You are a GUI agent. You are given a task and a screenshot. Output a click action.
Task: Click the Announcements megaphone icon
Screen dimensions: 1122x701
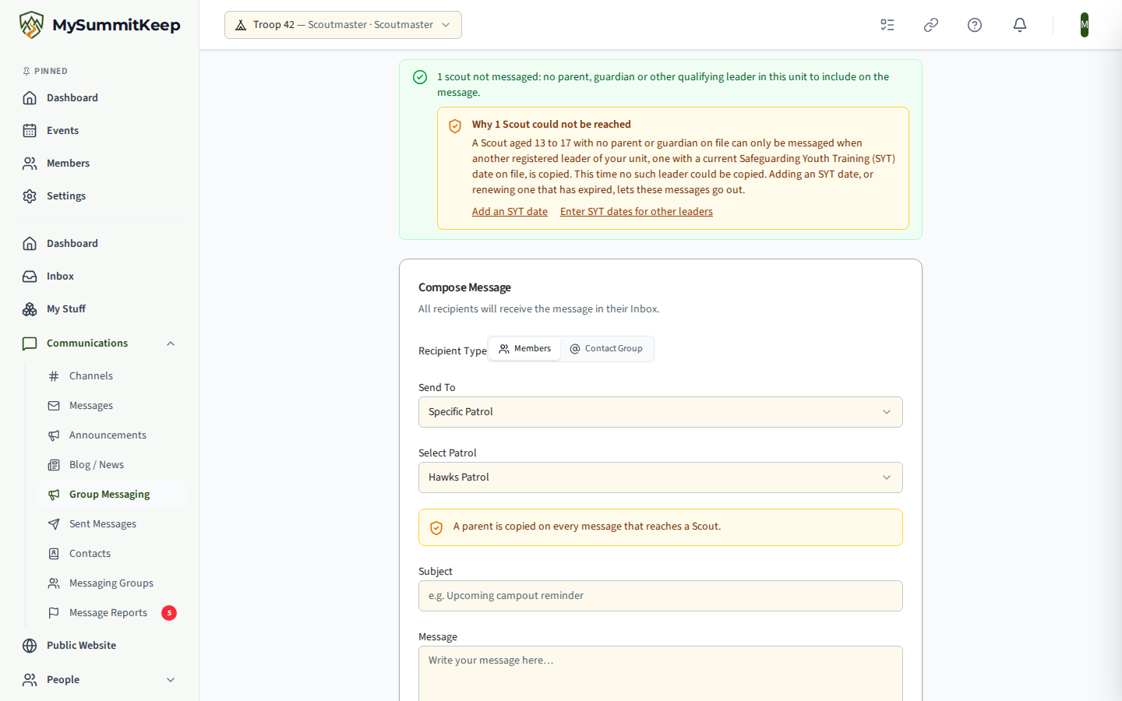click(x=54, y=435)
